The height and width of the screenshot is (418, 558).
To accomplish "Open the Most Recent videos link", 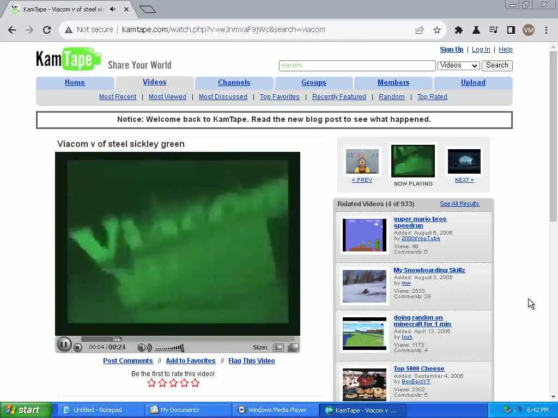I will pyautogui.click(x=118, y=97).
